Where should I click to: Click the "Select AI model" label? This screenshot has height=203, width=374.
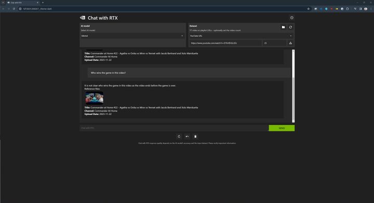(x=88, y=31)
